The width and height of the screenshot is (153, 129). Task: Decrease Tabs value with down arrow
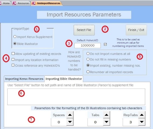(106, 122)
